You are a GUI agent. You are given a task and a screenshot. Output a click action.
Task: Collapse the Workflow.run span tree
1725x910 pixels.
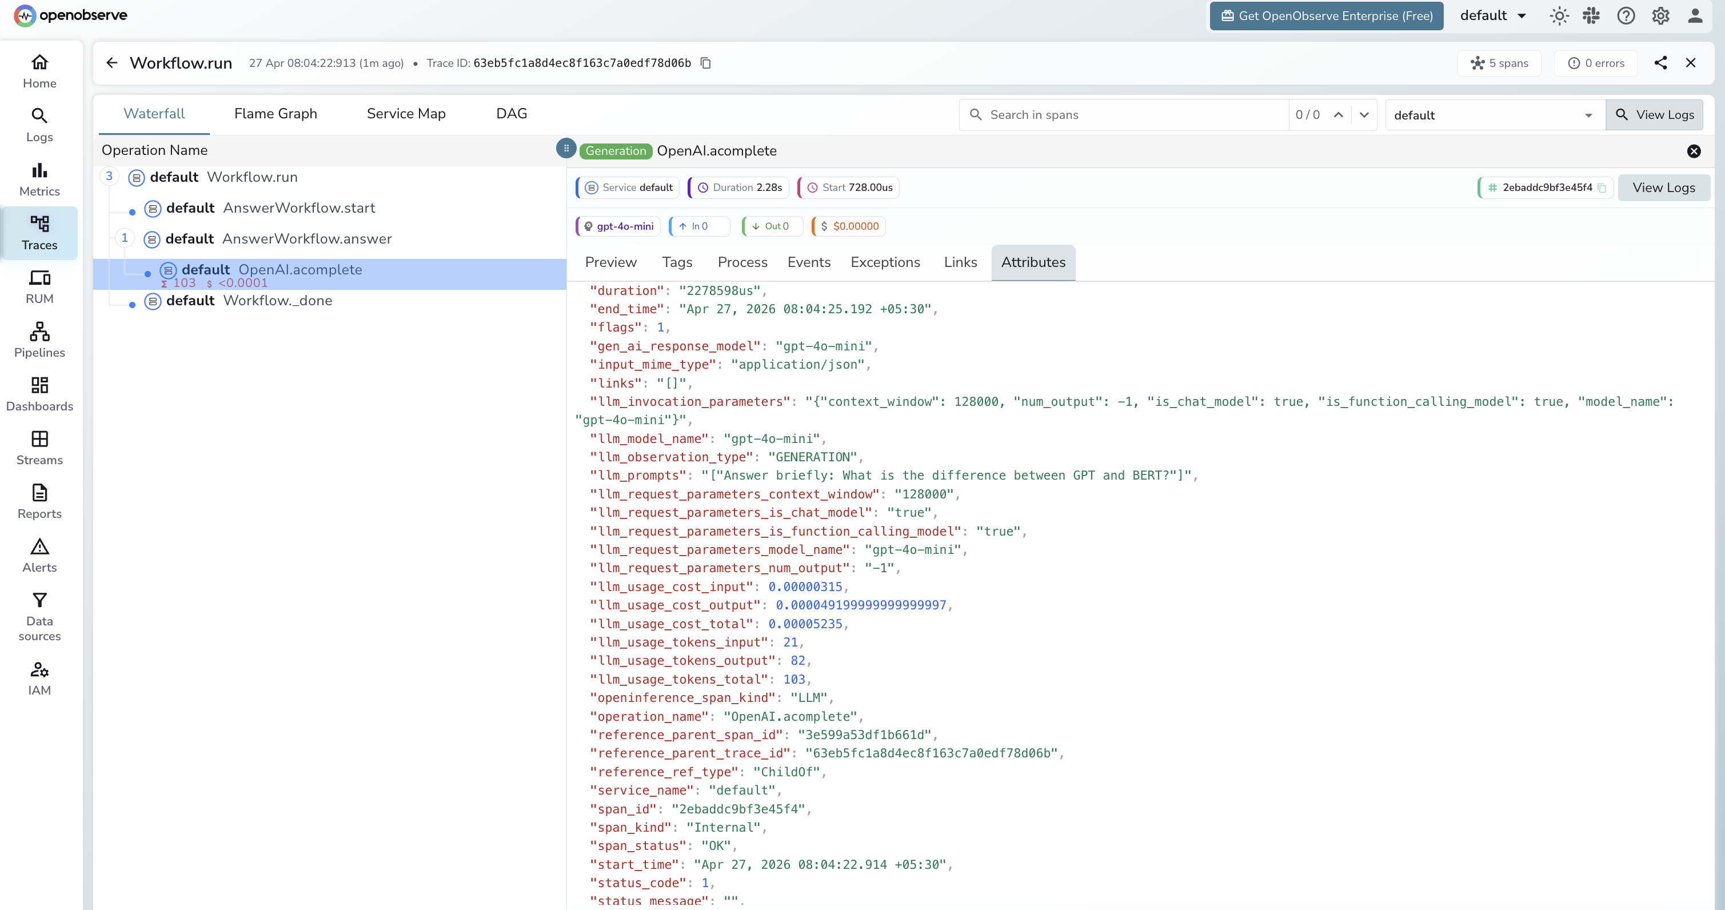[x=109, y=176]
